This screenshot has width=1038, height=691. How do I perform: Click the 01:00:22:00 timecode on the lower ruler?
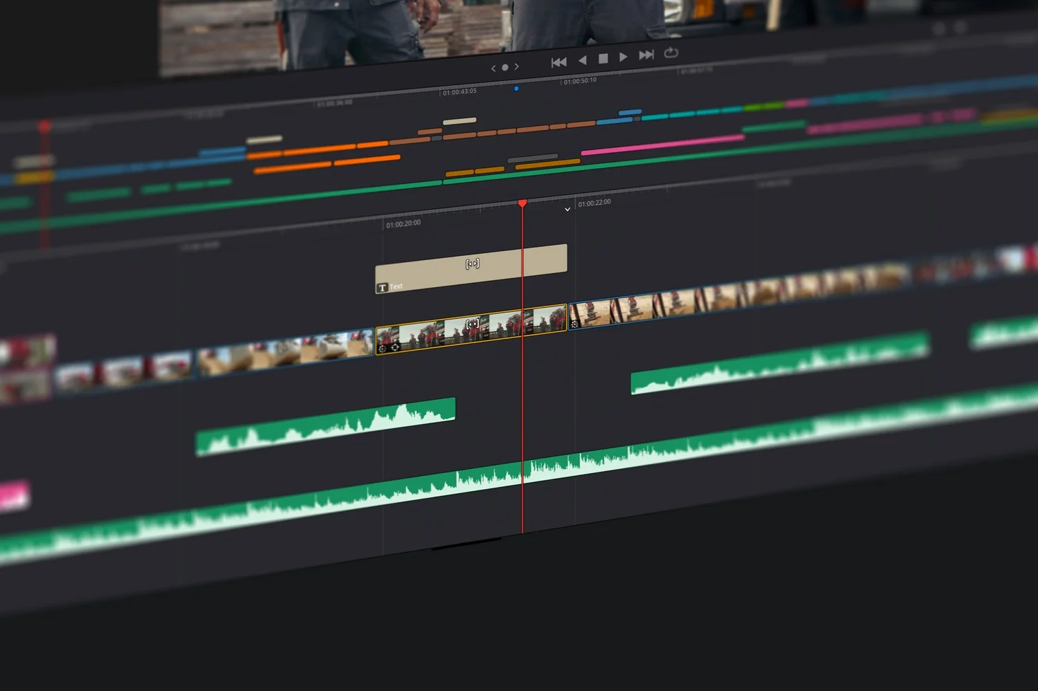pyautogui.click(x=594, y=203)
